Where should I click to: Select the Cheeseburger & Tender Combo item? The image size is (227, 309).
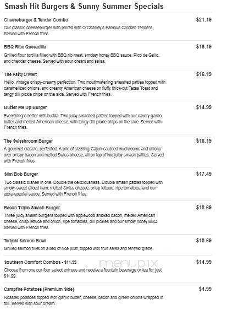(x=36, y=20)
